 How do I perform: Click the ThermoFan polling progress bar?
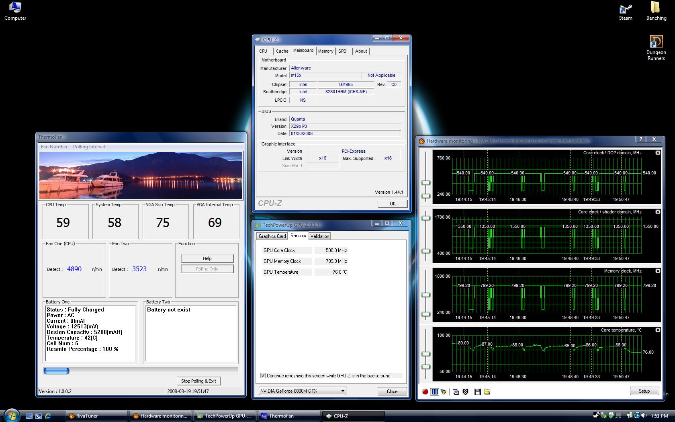(140, 371)
